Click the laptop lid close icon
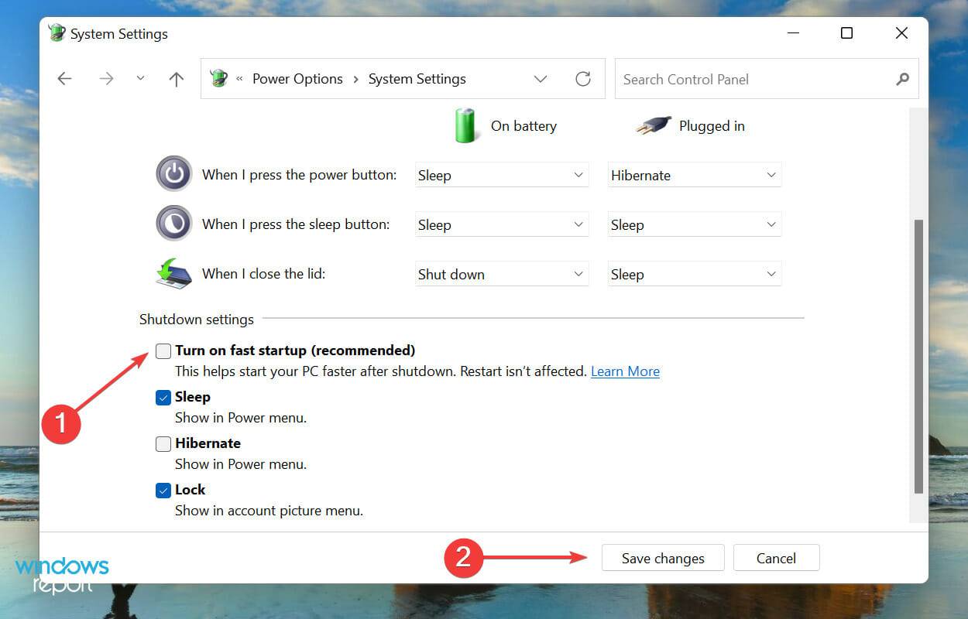This screenshot has height=619, width=968. (173, 273)
